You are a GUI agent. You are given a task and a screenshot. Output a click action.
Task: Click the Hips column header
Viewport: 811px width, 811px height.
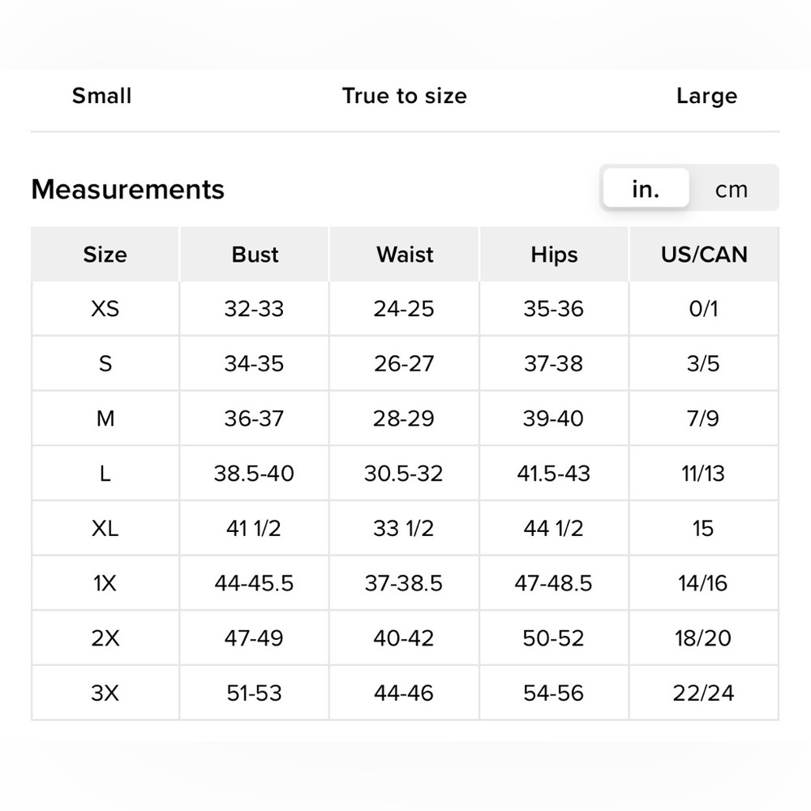[554, 255]
